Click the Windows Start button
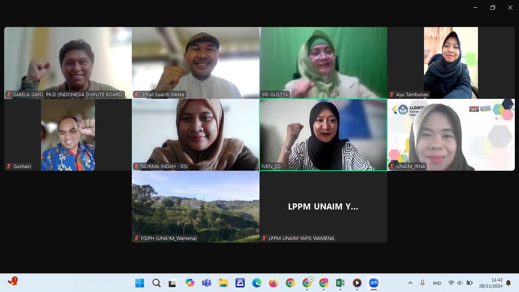Image resolution: width=519 pixels, height=292 pixels. (x=140, y=283)
